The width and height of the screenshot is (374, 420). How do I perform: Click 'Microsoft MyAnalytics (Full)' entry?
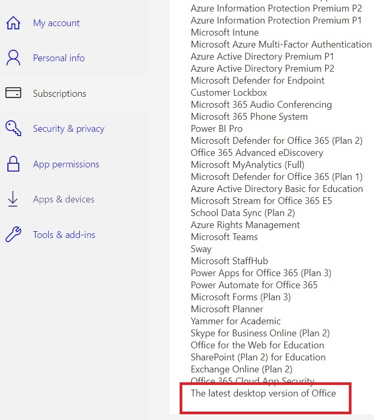tap(248, 165)
